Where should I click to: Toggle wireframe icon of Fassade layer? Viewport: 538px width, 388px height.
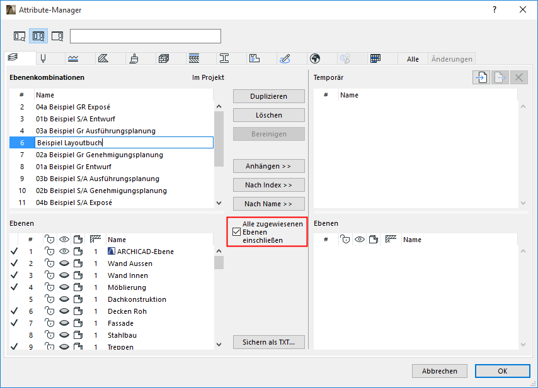point(78,323)
